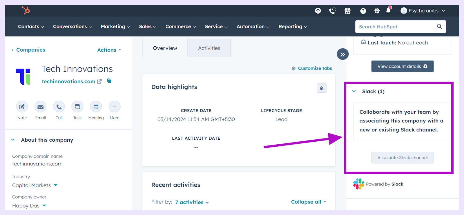This screenshot has width=464, height=215.
Task: Open the Automation menu
Action: [x=253, y=26]
